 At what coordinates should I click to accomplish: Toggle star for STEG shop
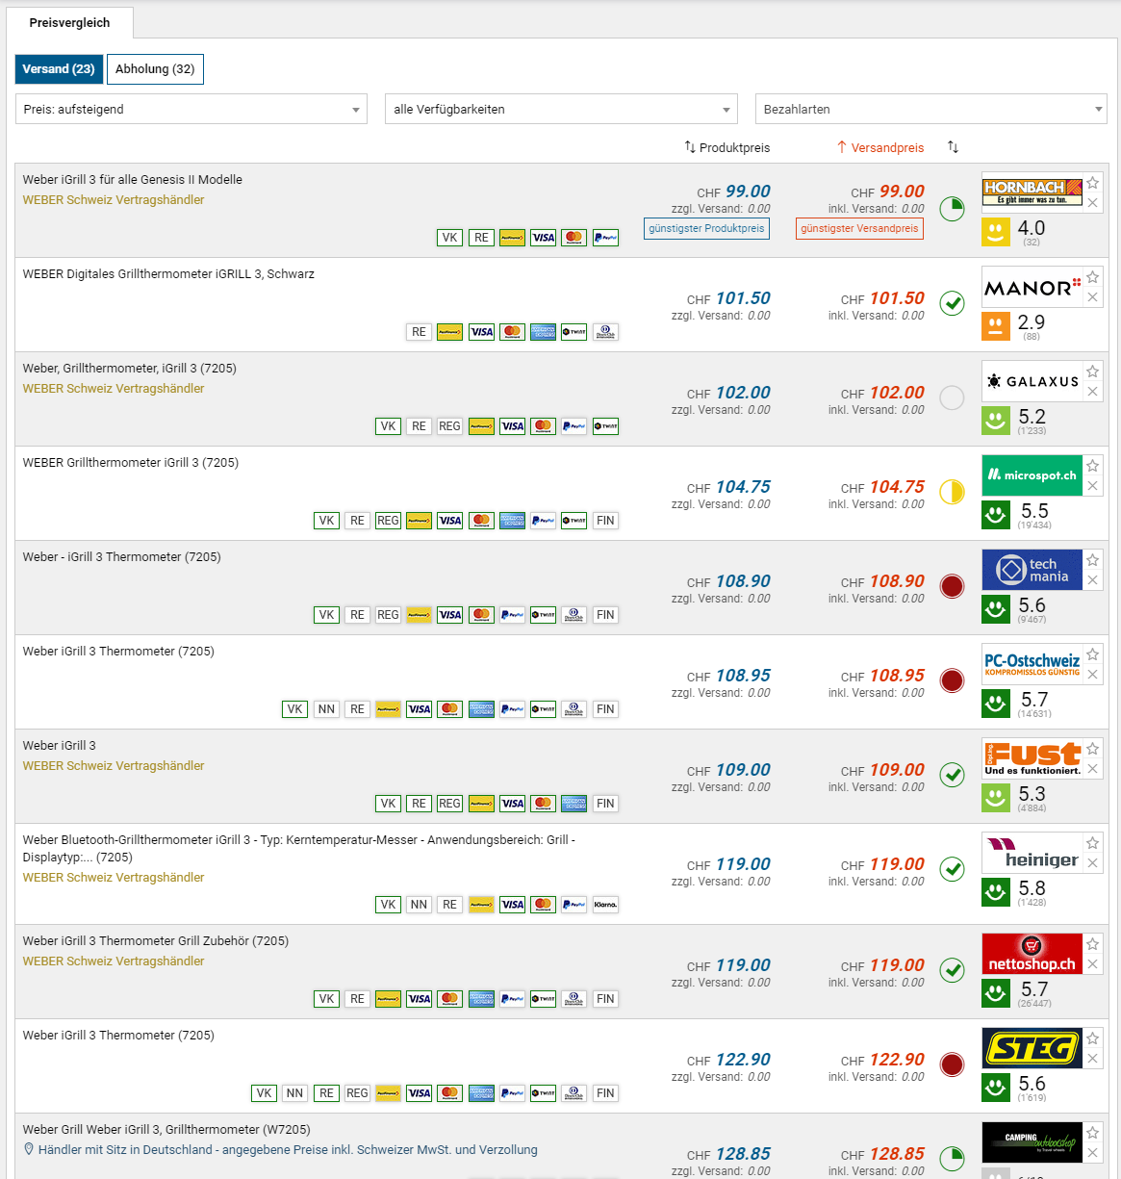click(x=1092, y=1038)
